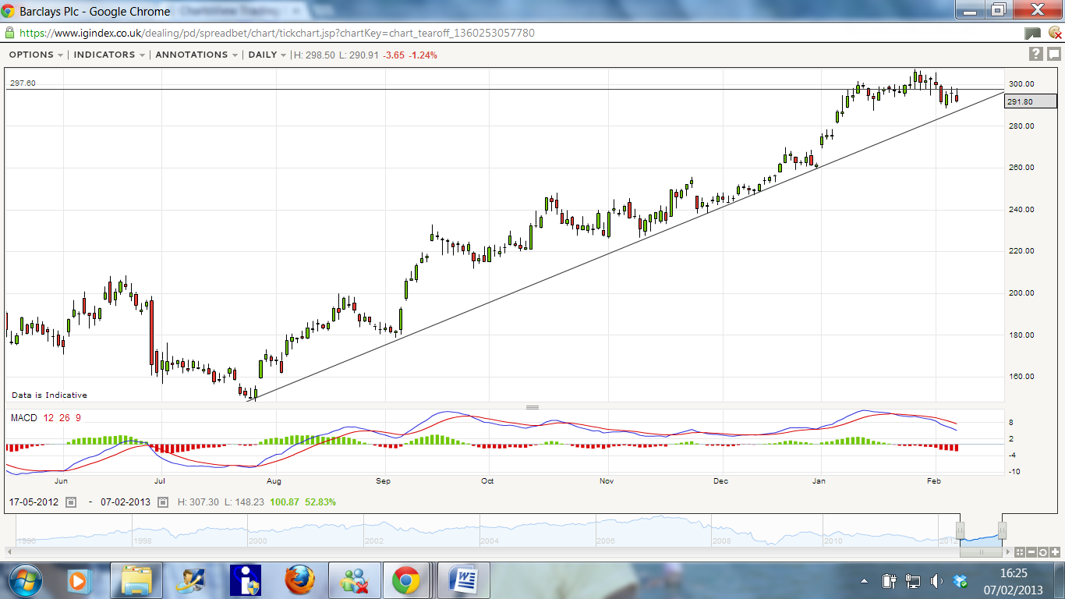The image size is (1065, 599).
Task: Click the URL in the address bar
Action: pyautogui.click(x=277, y=34)
